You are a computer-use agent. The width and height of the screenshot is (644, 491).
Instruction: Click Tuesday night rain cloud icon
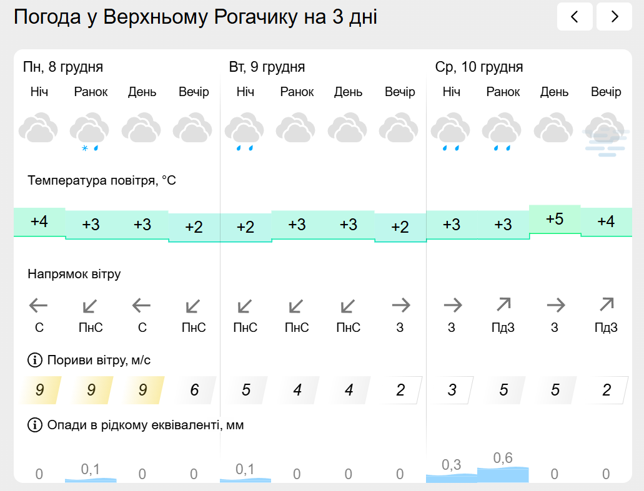pyautogui.click(x=245, y=131)
